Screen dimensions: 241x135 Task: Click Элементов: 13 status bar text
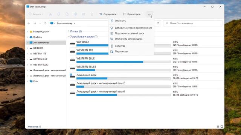coord(34,127)
